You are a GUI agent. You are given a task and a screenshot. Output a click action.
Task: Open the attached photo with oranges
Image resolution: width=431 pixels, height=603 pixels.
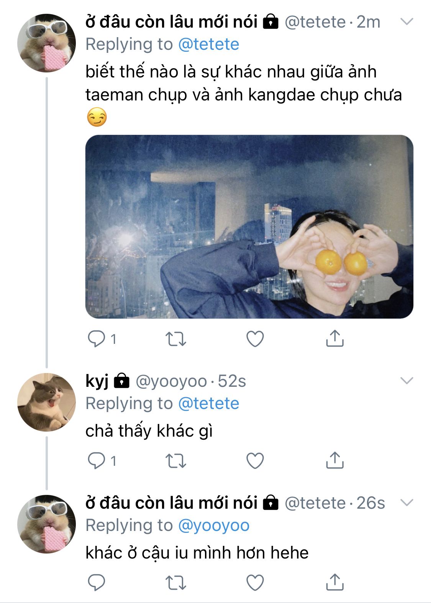[249, 227]
